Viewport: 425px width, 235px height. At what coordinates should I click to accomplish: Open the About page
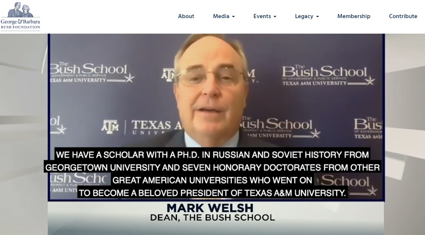coord(186,16)
